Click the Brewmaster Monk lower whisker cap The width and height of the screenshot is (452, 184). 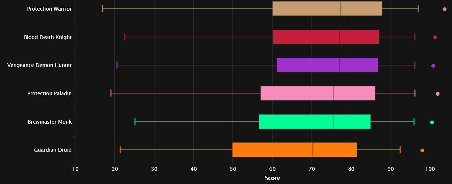135,122
